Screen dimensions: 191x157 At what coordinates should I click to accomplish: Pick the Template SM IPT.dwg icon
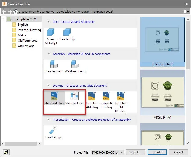click(121, 96)
